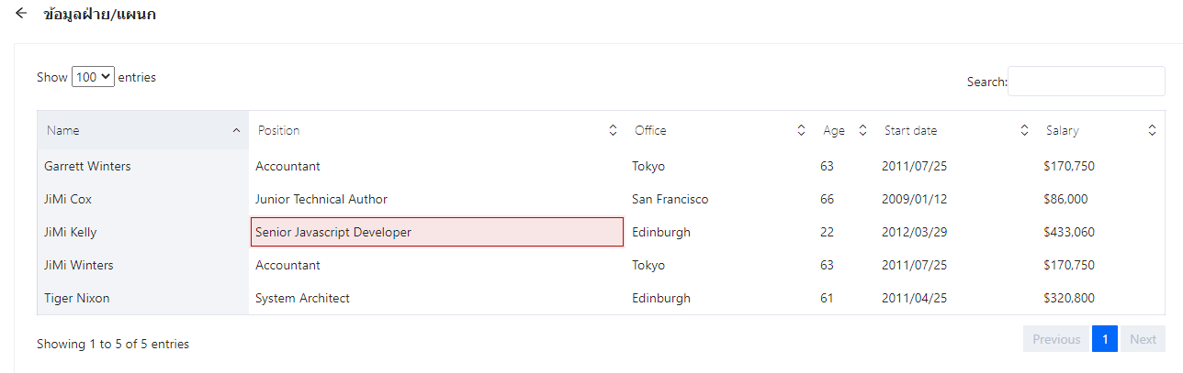Click the $433,060 salary cell
The width and height of the screenshot is (1183, 373).
click(x=1069, y=233)
